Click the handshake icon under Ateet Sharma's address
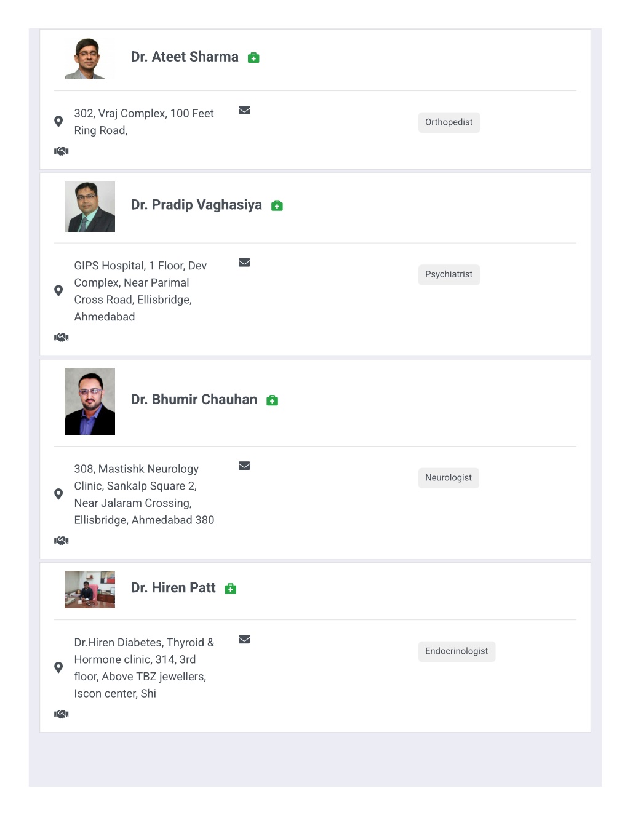The image size is (630, 815). 62,151
